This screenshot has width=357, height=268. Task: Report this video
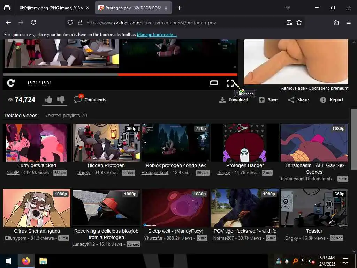click(x=332, y=100)
